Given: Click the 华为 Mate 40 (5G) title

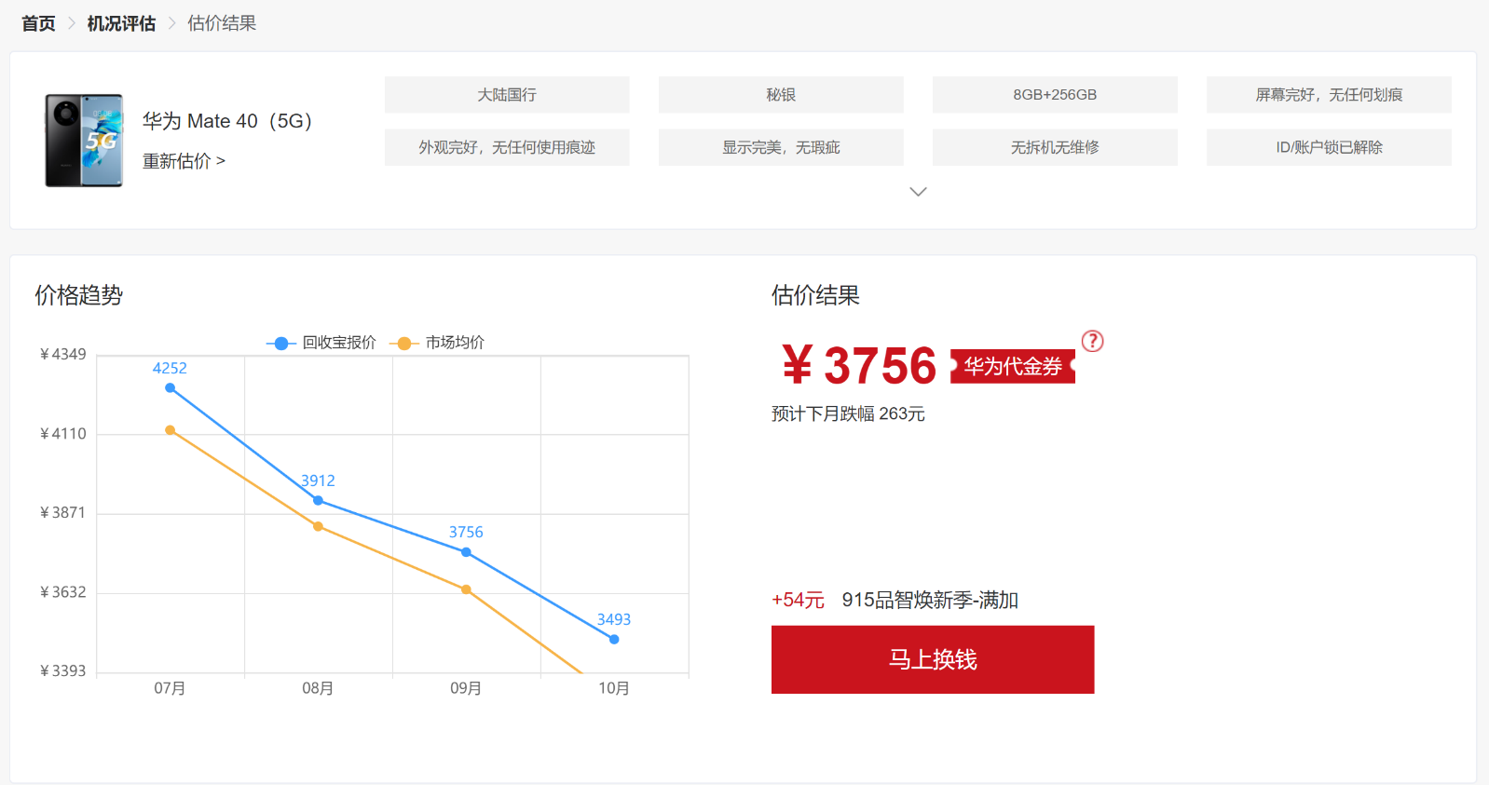Looking at the screenshot, I should point(227,121).
